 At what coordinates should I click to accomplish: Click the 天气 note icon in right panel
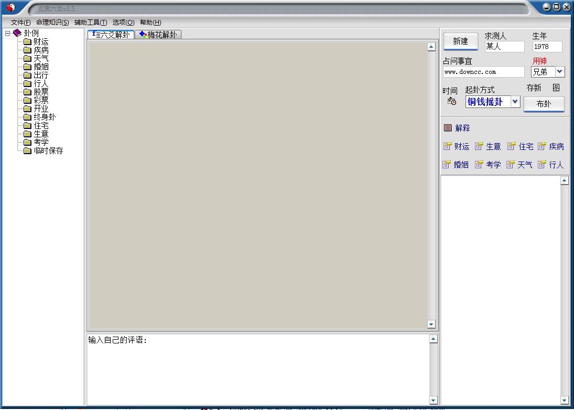[510, 165]
